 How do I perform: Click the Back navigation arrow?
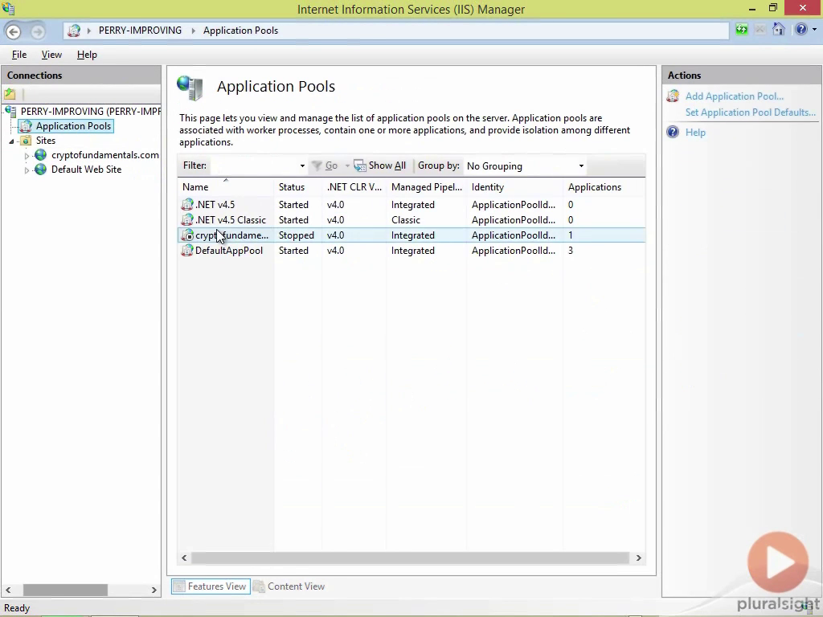(14, 31)
